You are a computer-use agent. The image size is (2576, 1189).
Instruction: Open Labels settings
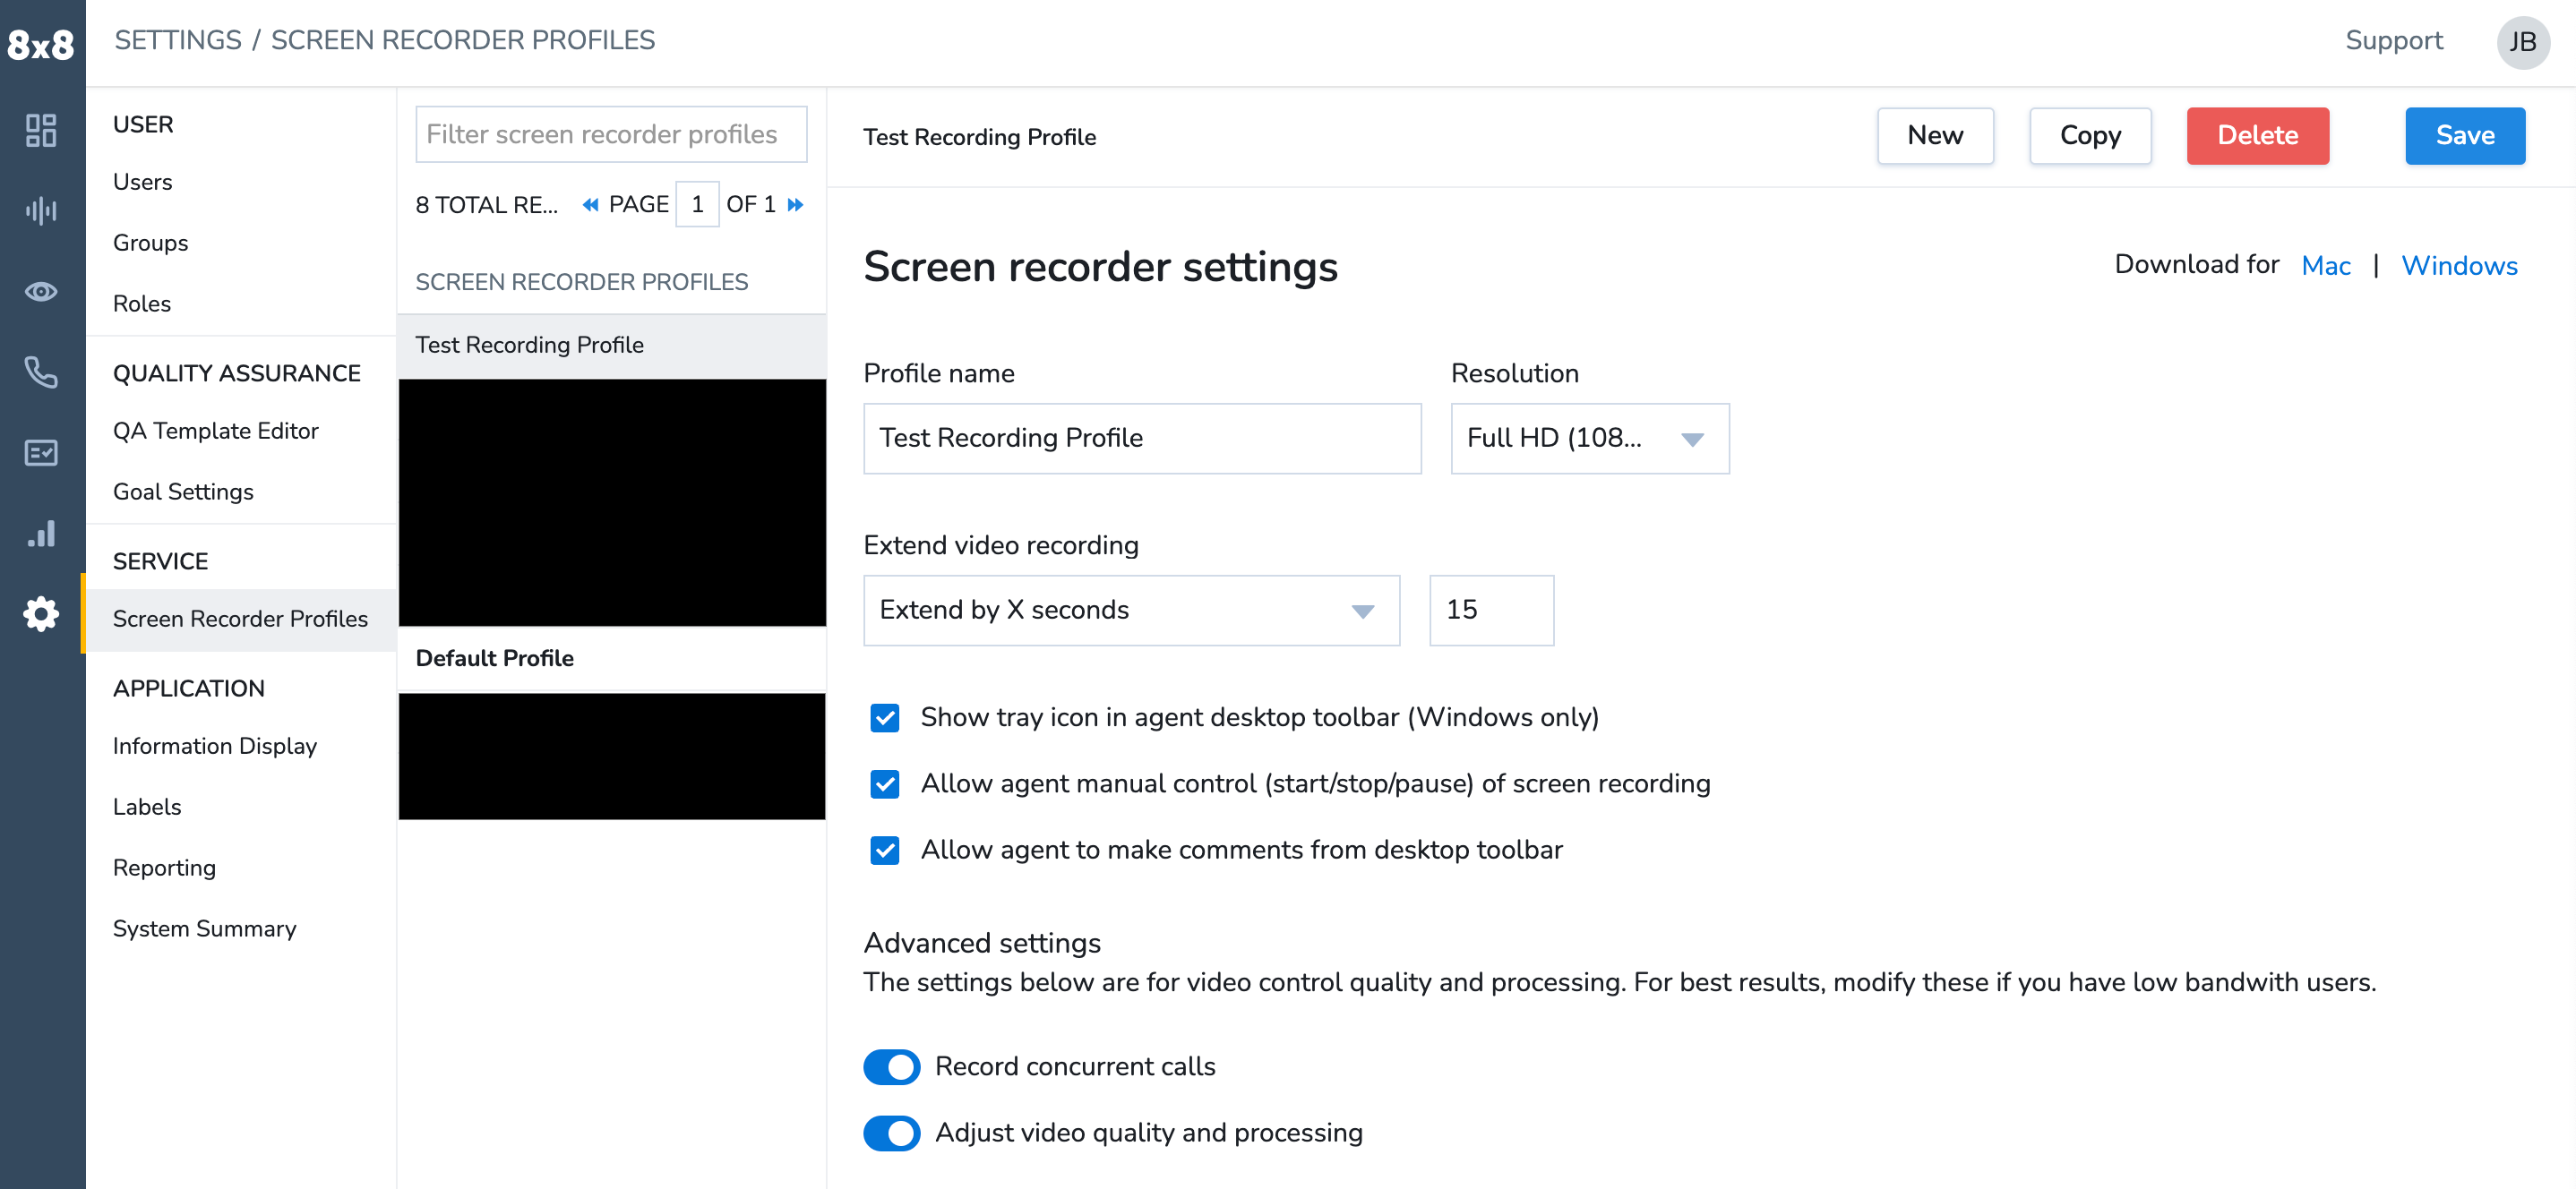click(x=147, y=807)
